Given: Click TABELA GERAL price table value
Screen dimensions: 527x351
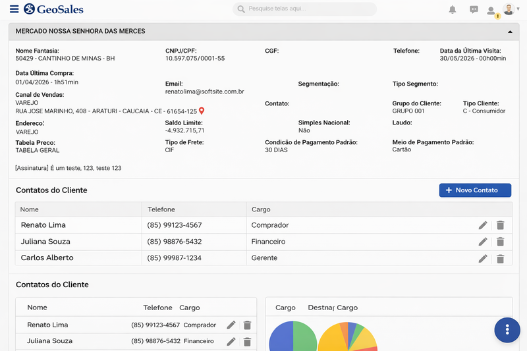Looking at the screenshot, I should [x=38, y=151].
